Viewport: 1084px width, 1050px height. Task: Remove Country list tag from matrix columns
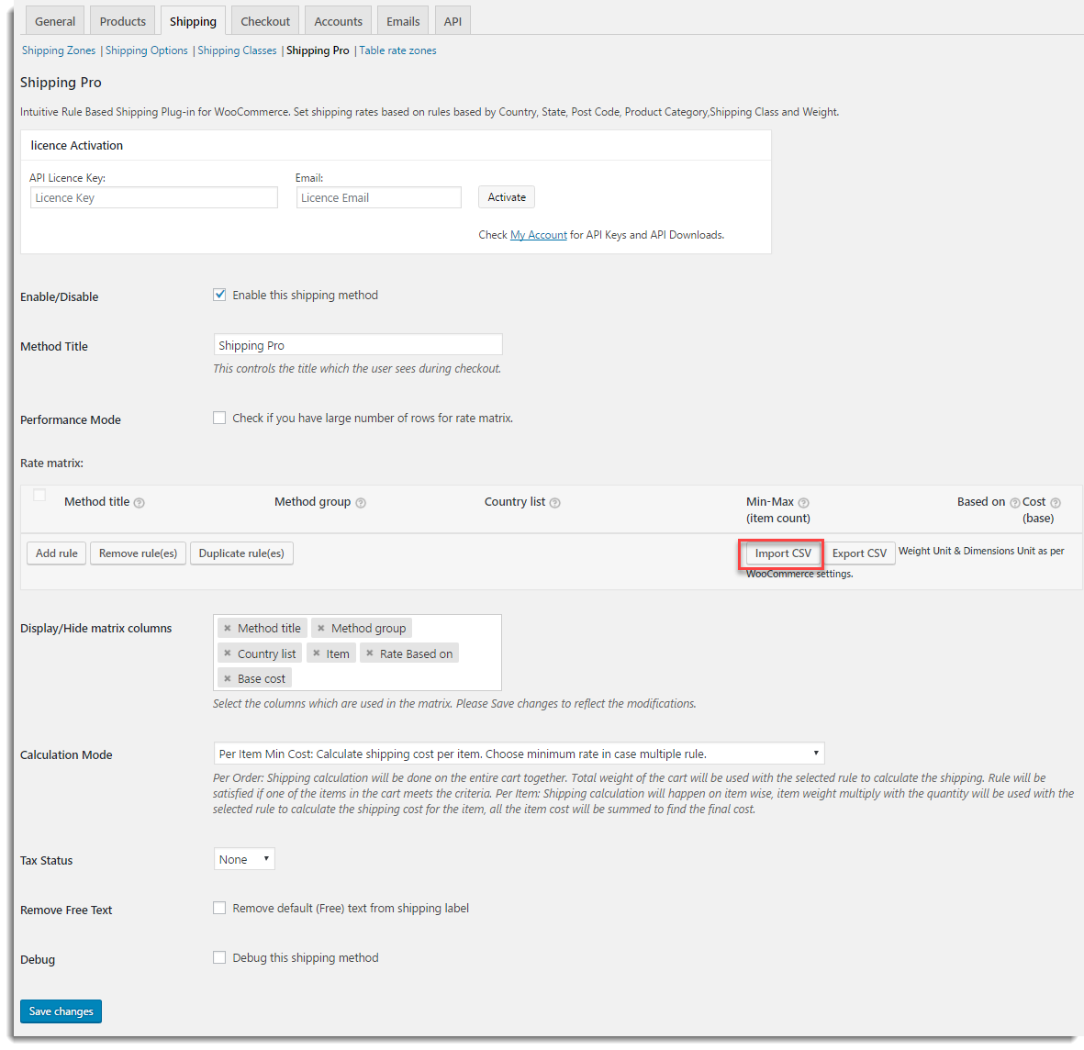(228, 653)
